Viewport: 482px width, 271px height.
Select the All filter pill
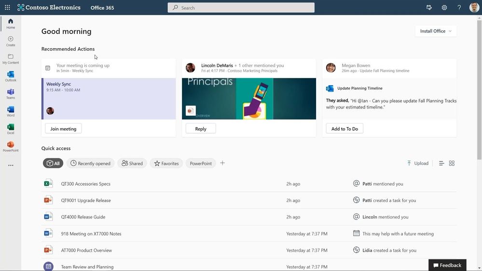point(53,163)
